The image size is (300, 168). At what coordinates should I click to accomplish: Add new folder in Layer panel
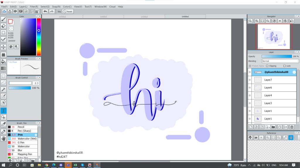[x=273, y=127]
